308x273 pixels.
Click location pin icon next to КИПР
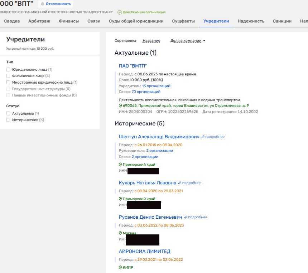[120, 268]
